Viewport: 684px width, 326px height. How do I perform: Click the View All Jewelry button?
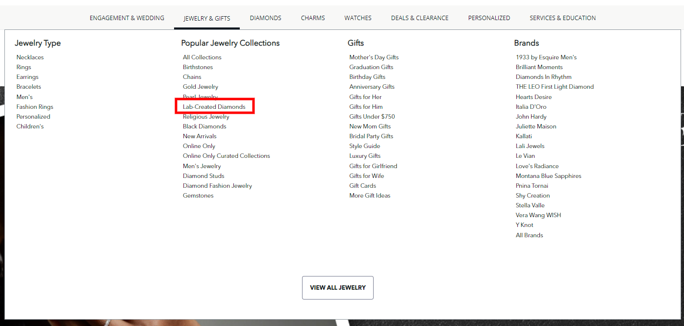pyautogui.click(x=337, y=288)
